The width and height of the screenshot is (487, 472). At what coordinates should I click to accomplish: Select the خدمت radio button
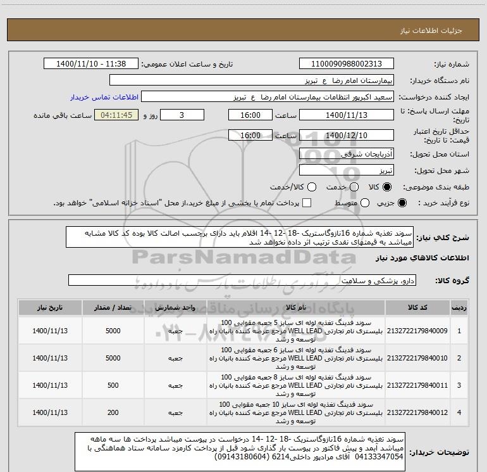coord(354,187)
